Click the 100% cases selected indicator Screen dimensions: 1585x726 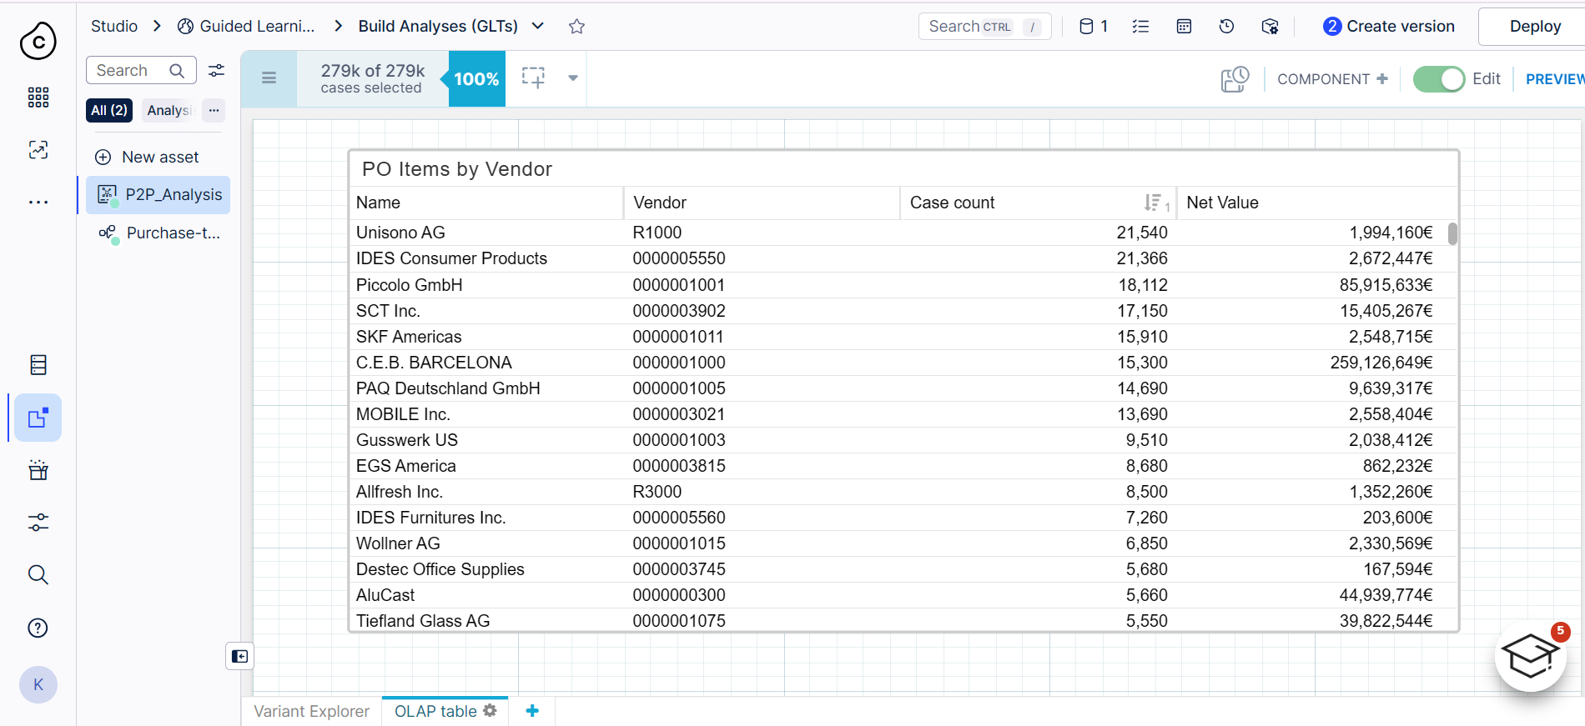(476, 78)
